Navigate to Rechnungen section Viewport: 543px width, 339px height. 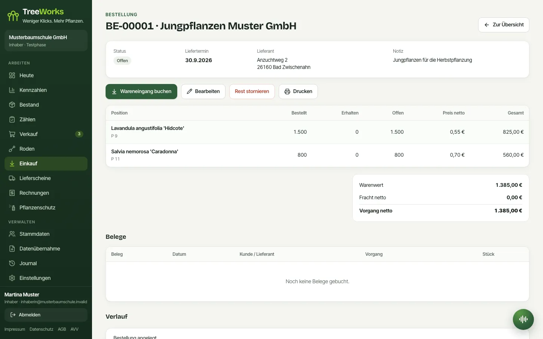click(46, 193)
